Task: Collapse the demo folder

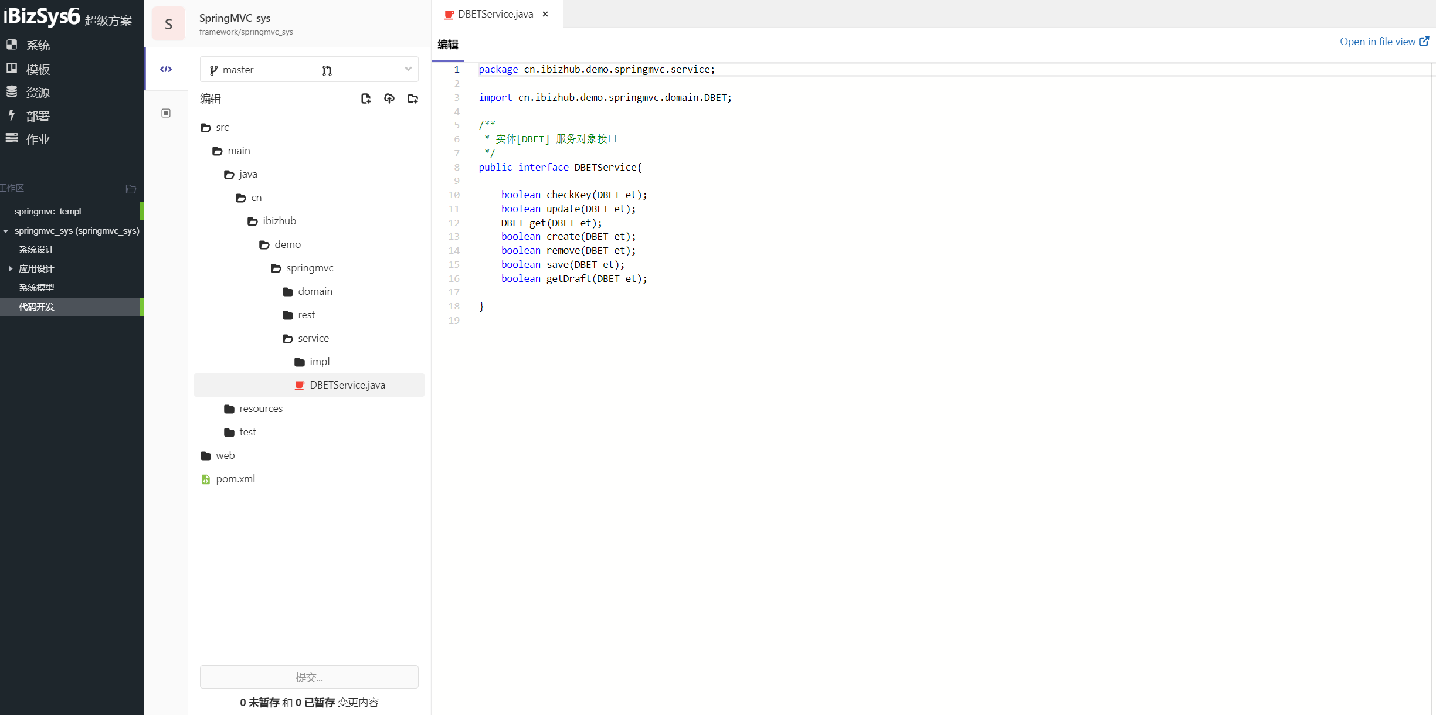Action: pyautogui.click(x=264, y=245)
